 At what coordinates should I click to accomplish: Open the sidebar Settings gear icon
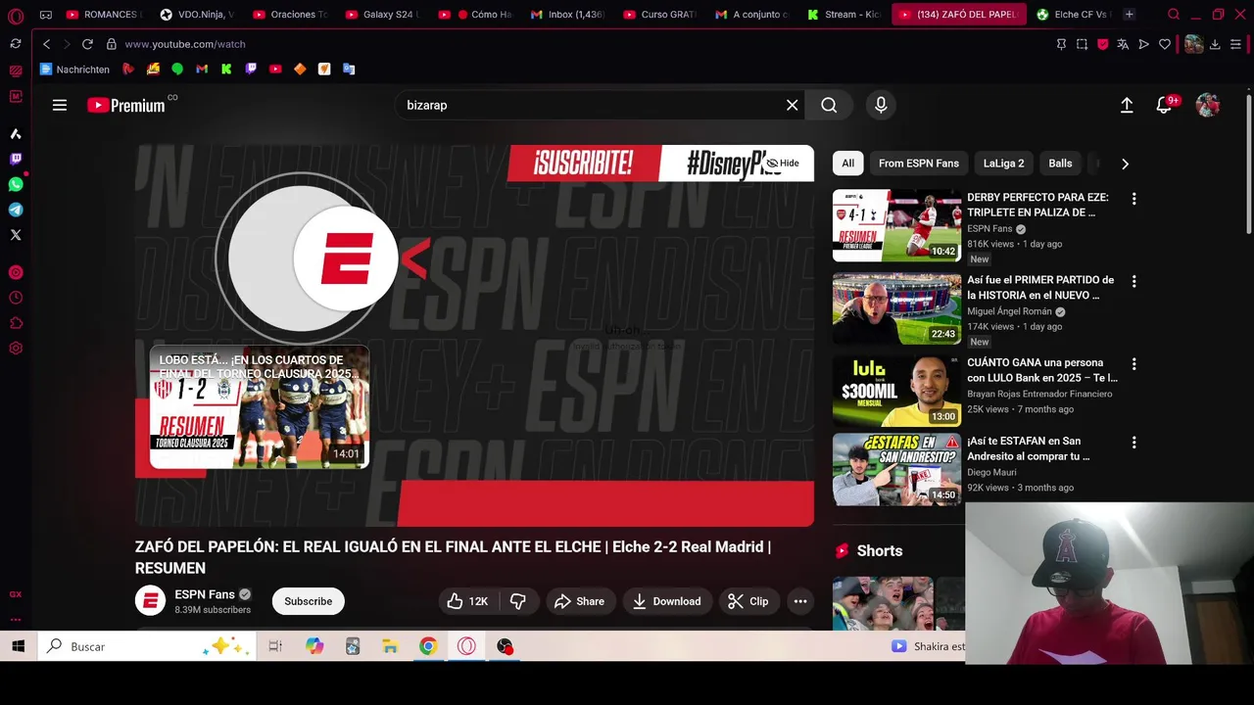[x=16, y=349]
